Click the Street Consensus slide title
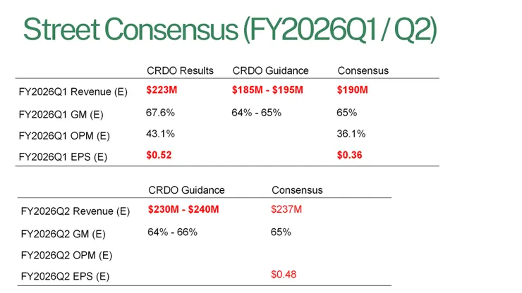The height and width of the screenshot is (293, 522). click(230, 29)
